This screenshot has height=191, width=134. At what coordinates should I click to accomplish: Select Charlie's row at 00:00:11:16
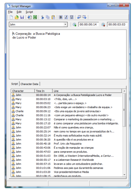[66, 115]
